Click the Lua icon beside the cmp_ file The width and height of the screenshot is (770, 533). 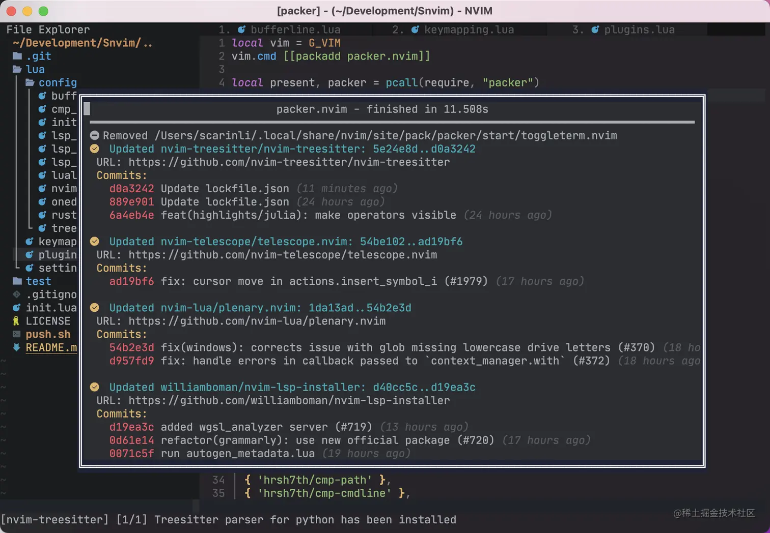click(x=42, y=109)
